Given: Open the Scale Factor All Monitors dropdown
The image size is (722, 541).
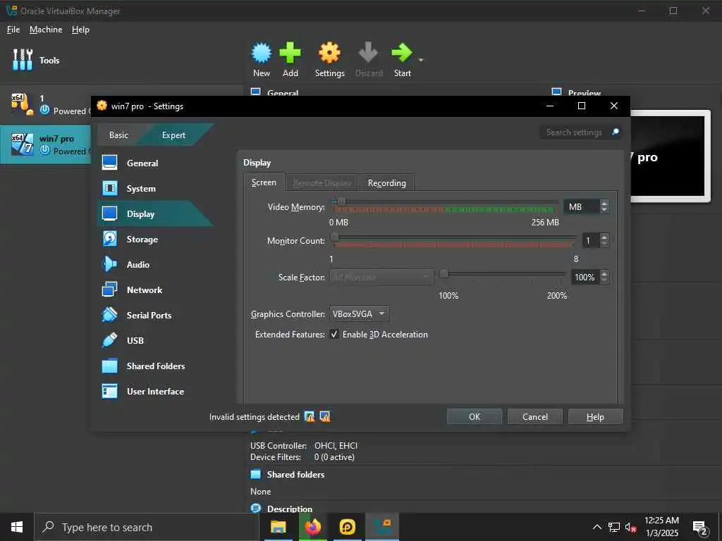Looking at the screenshot, I should click(381, 277).
